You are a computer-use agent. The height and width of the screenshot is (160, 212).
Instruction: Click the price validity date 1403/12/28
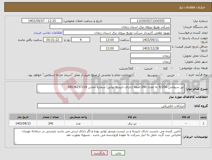(150, 48)
